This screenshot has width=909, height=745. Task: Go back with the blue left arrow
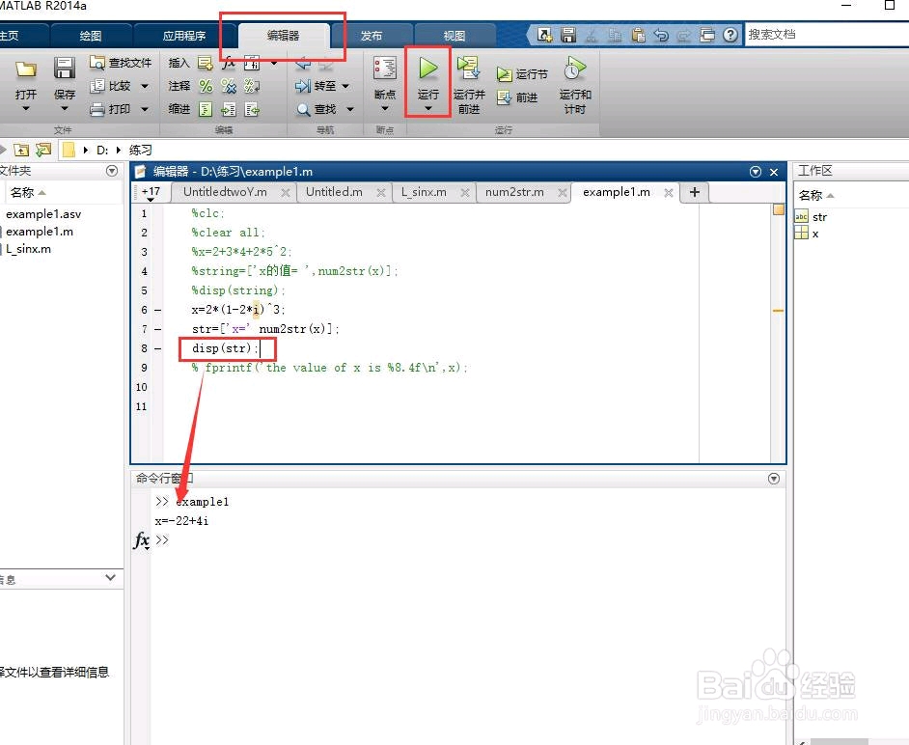(x=303, y=64)
